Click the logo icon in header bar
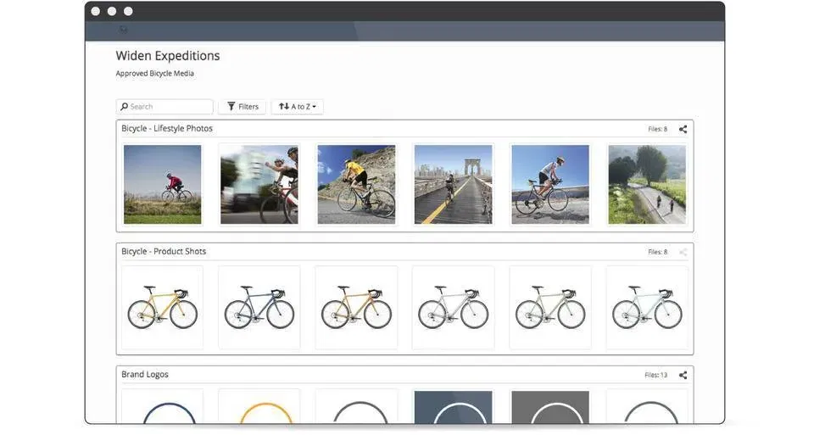Image resolution: width=814 pixels, height=435 pixels. 124,31
